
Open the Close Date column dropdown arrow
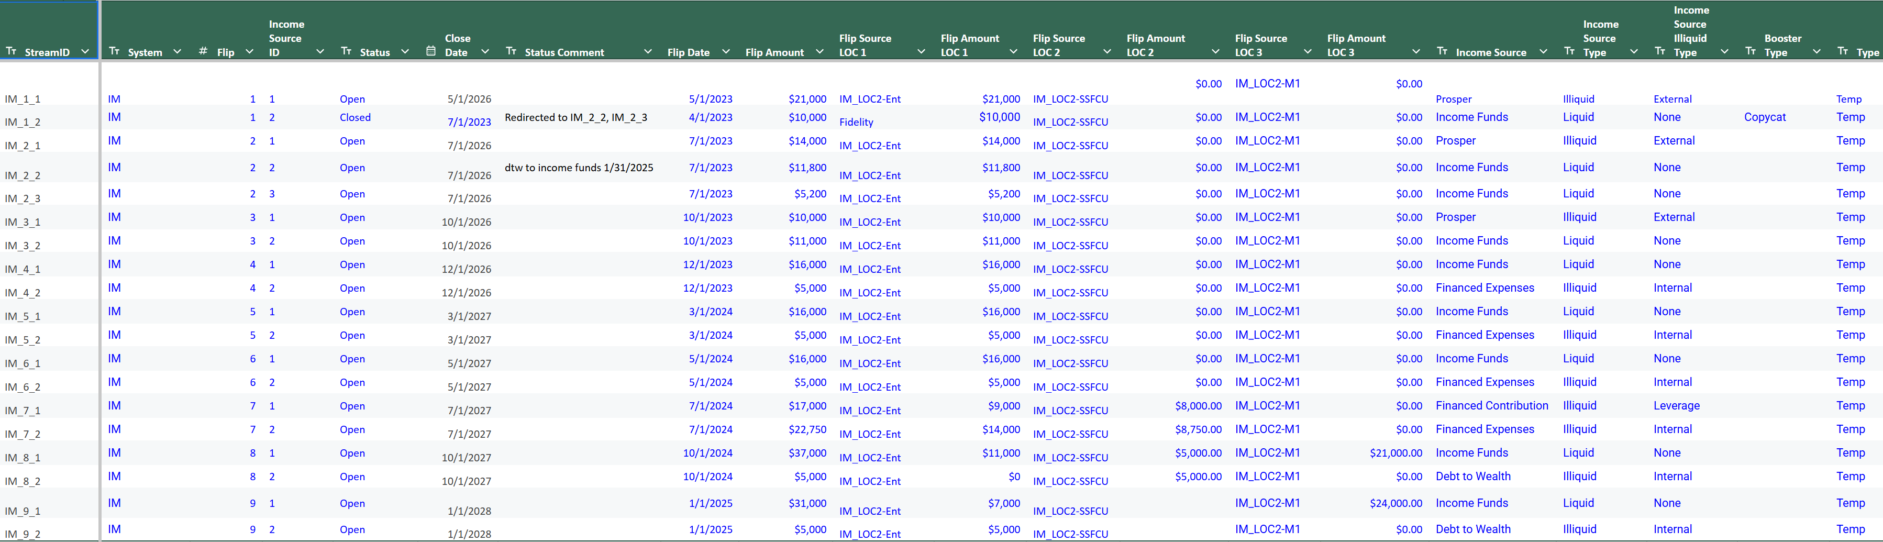(x=485, y=52)
